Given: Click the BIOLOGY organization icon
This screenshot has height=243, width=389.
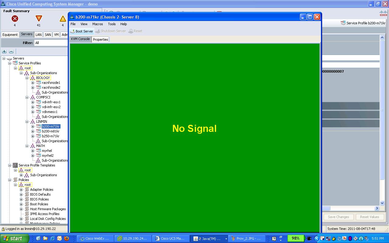Looking at the screenshot, I should (33, 78).
